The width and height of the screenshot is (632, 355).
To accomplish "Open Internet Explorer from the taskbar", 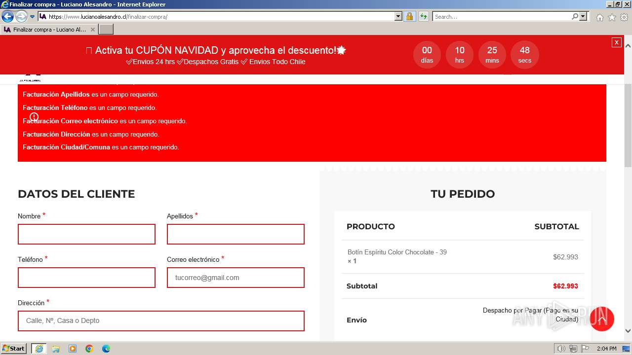I will pos(39,349).
